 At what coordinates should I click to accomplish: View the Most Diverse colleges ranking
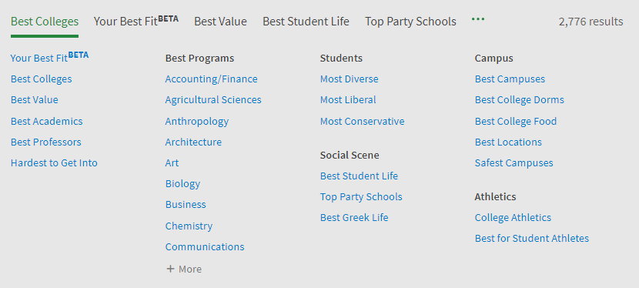(x=350, y=79)
